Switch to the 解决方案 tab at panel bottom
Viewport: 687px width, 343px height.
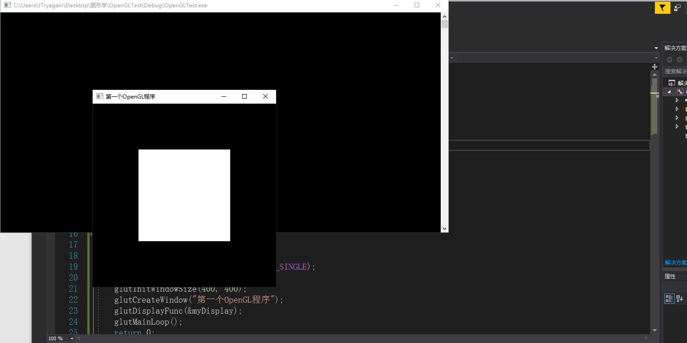676,263
